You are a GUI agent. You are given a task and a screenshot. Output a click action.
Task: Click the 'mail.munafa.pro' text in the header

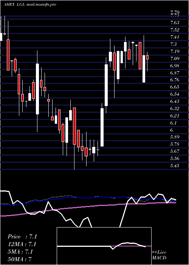[41, 5]
